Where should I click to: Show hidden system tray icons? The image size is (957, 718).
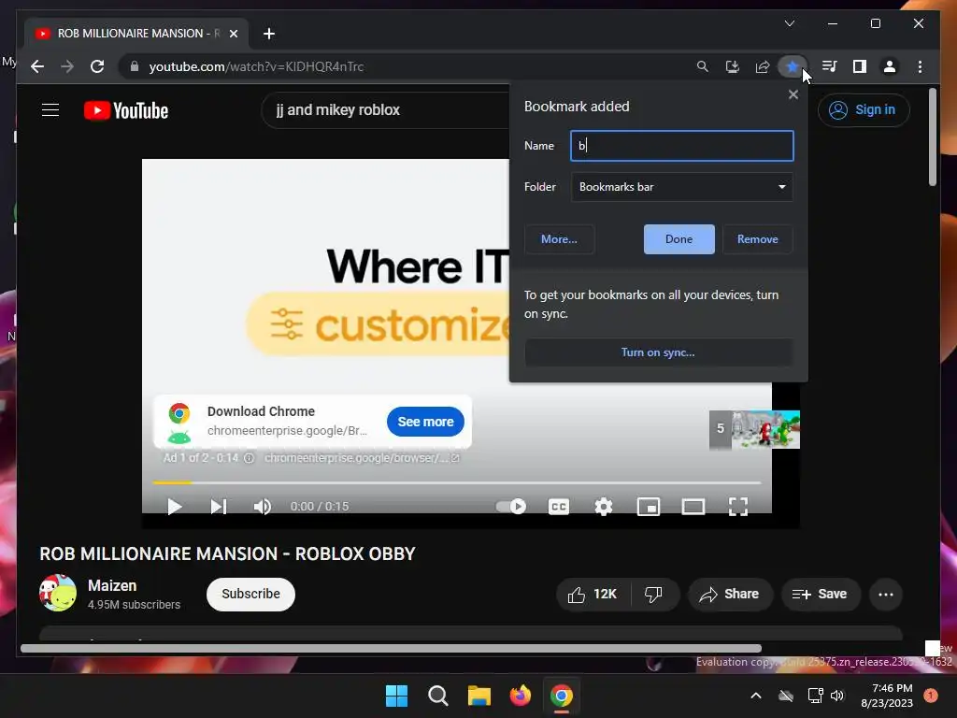[755, 696]
